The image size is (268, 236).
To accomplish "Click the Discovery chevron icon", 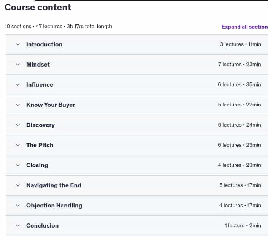I will 18,125.
